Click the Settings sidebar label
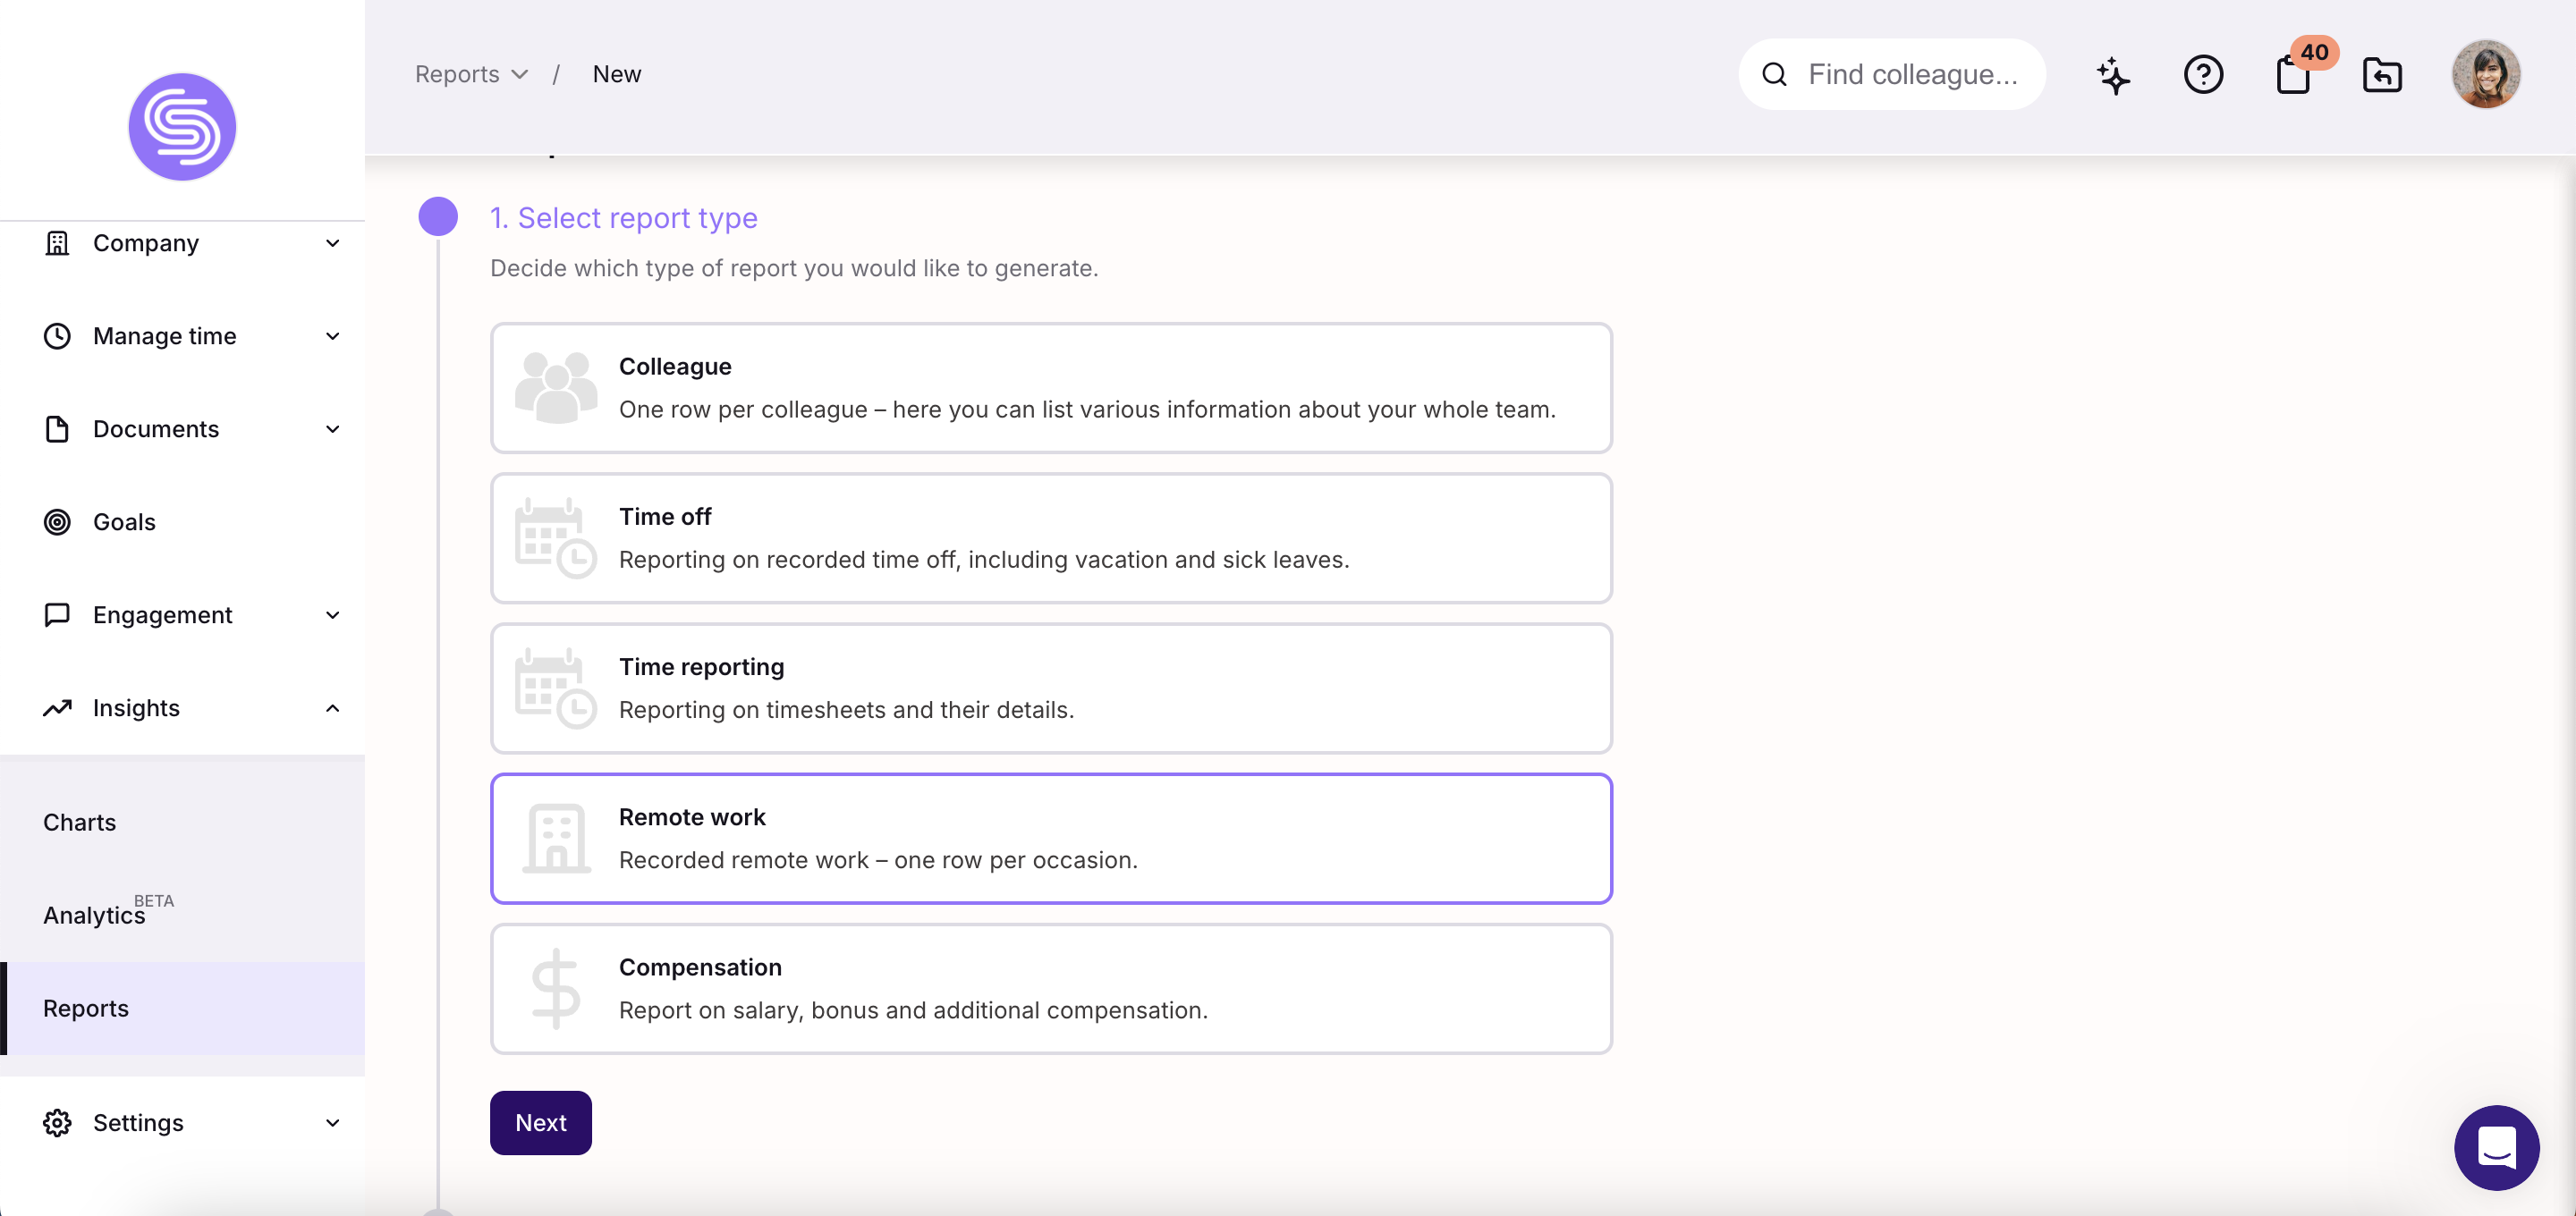2576x1216 pixels. coord(138,1123)
